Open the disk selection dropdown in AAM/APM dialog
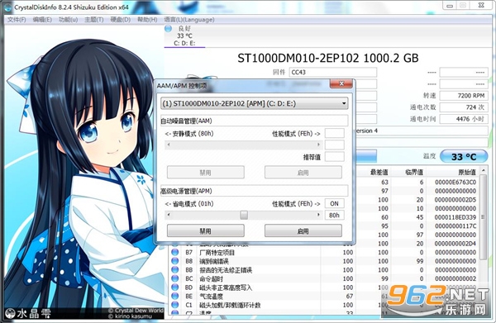 255,103
